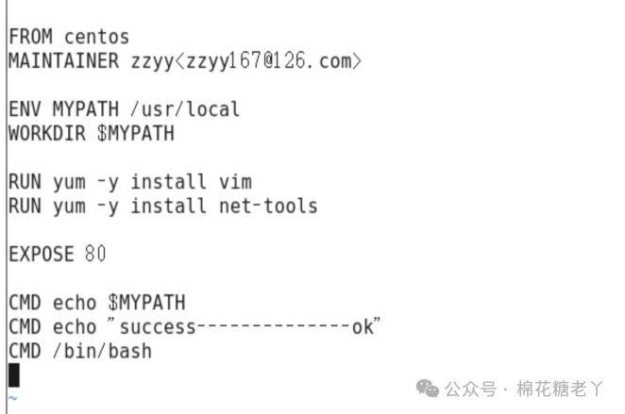Viewport: 625px width, 414px height.
Task: Click the MAINTAINER instruction keyword
Action: tap(64, 61)
